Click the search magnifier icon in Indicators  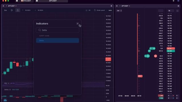click(40, 30)
